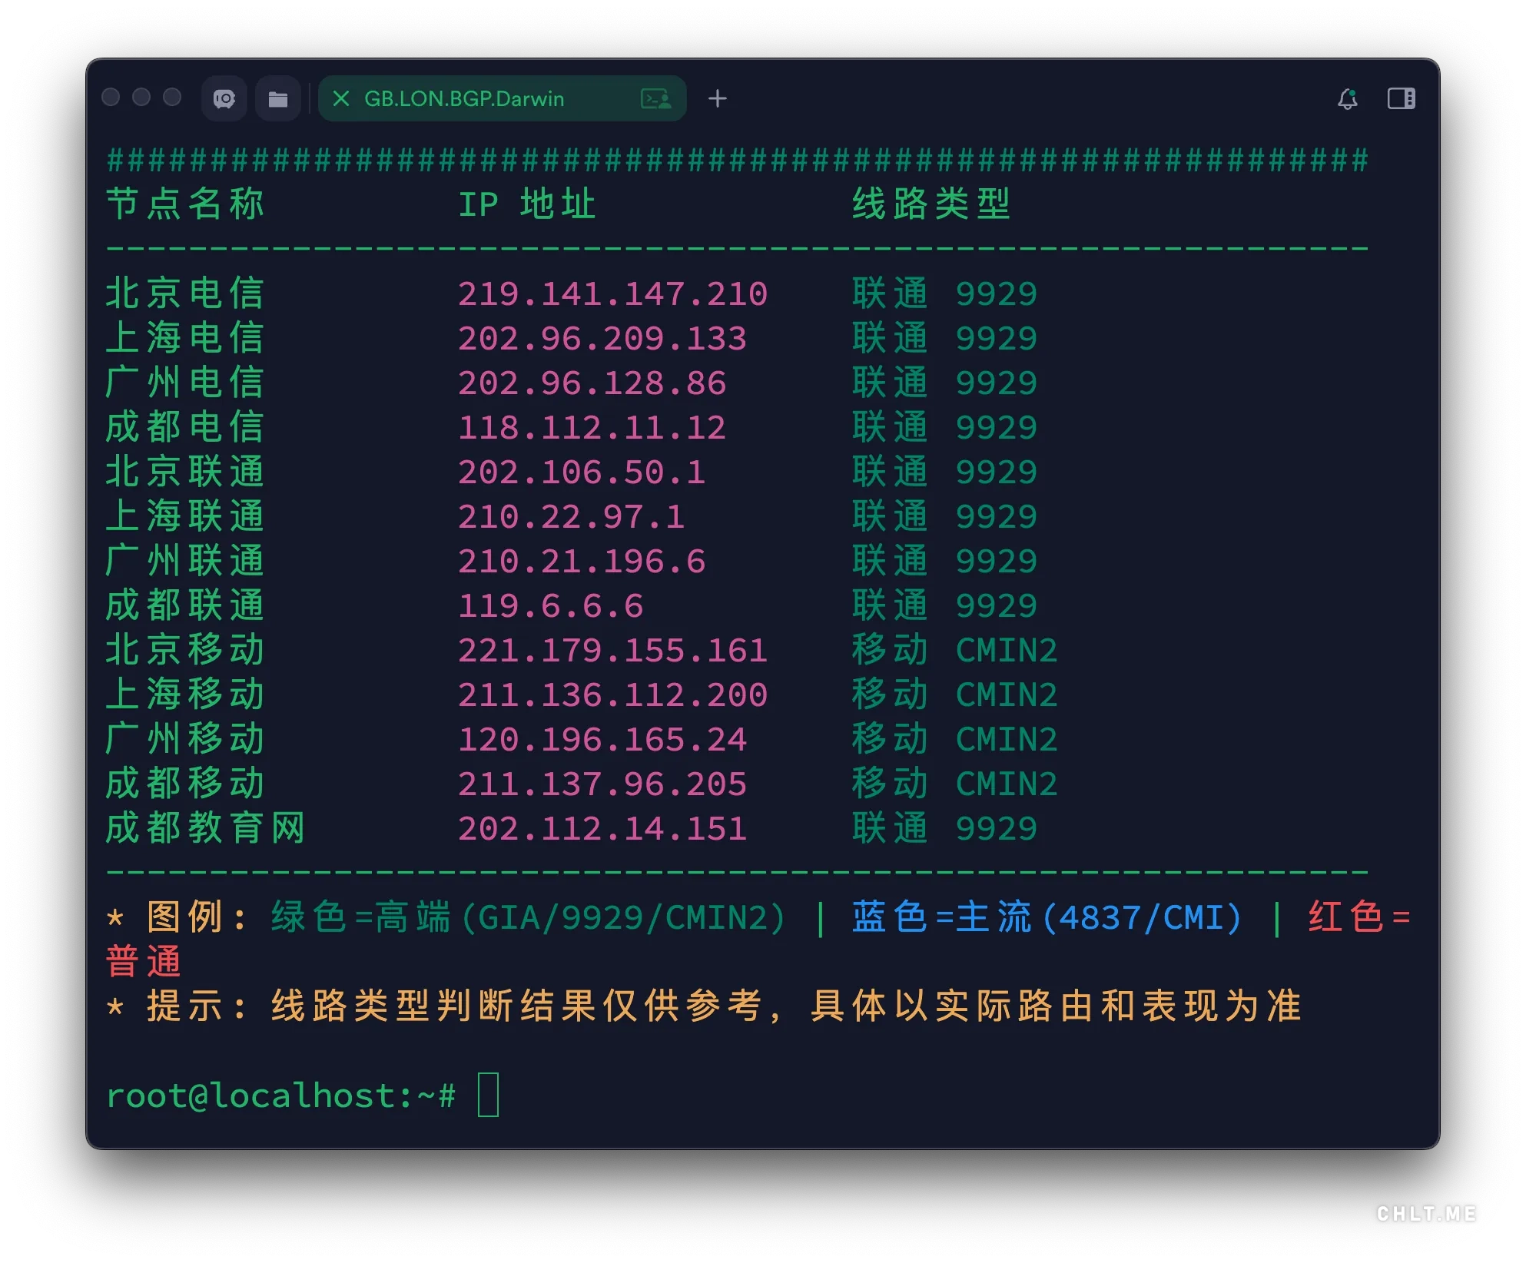Click IP address 120.196.165.24
1526x1263 pixels.
[x=602, y=740]
